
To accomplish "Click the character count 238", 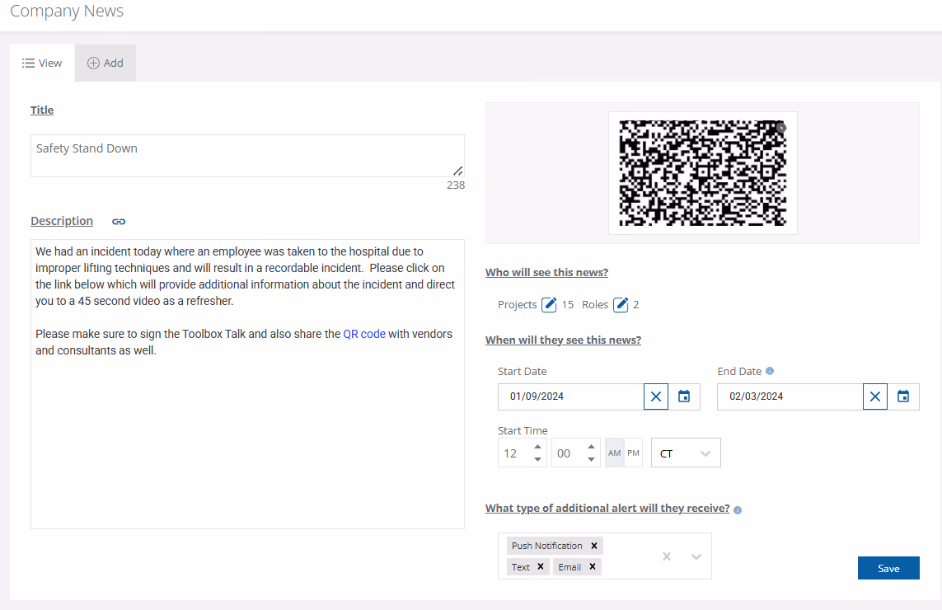I will click(x=456, y=185).
